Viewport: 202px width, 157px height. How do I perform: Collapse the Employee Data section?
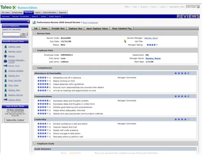34,50
